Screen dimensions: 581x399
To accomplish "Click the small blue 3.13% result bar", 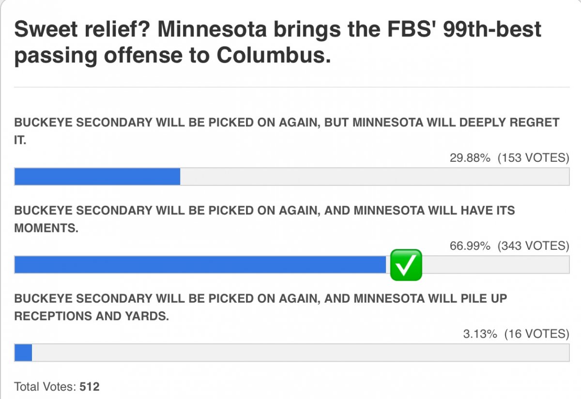I will point(23,353).
